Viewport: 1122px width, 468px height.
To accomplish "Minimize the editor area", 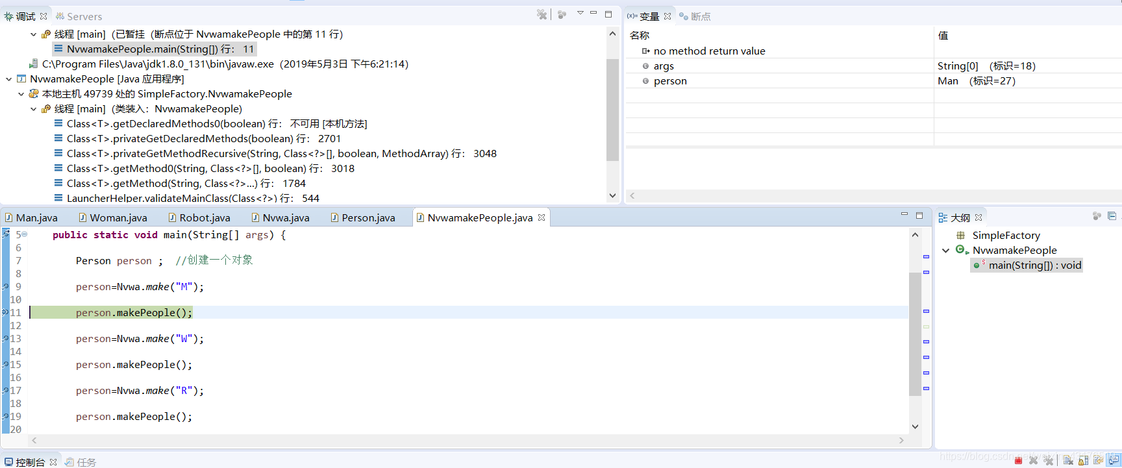I will [904, 214].
